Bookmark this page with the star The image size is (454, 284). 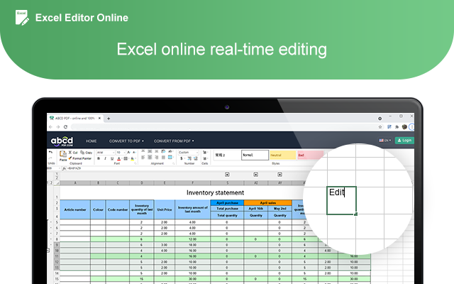pos(380,127)
